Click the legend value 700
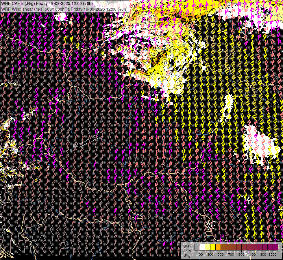This screenshot has width=283, height=260. 231,255
